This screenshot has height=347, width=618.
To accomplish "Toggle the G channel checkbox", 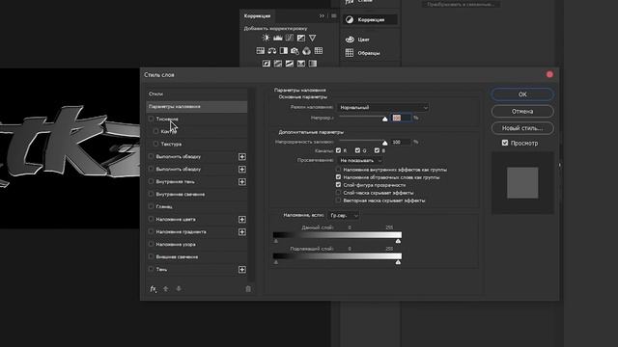I will coord(357,150).
